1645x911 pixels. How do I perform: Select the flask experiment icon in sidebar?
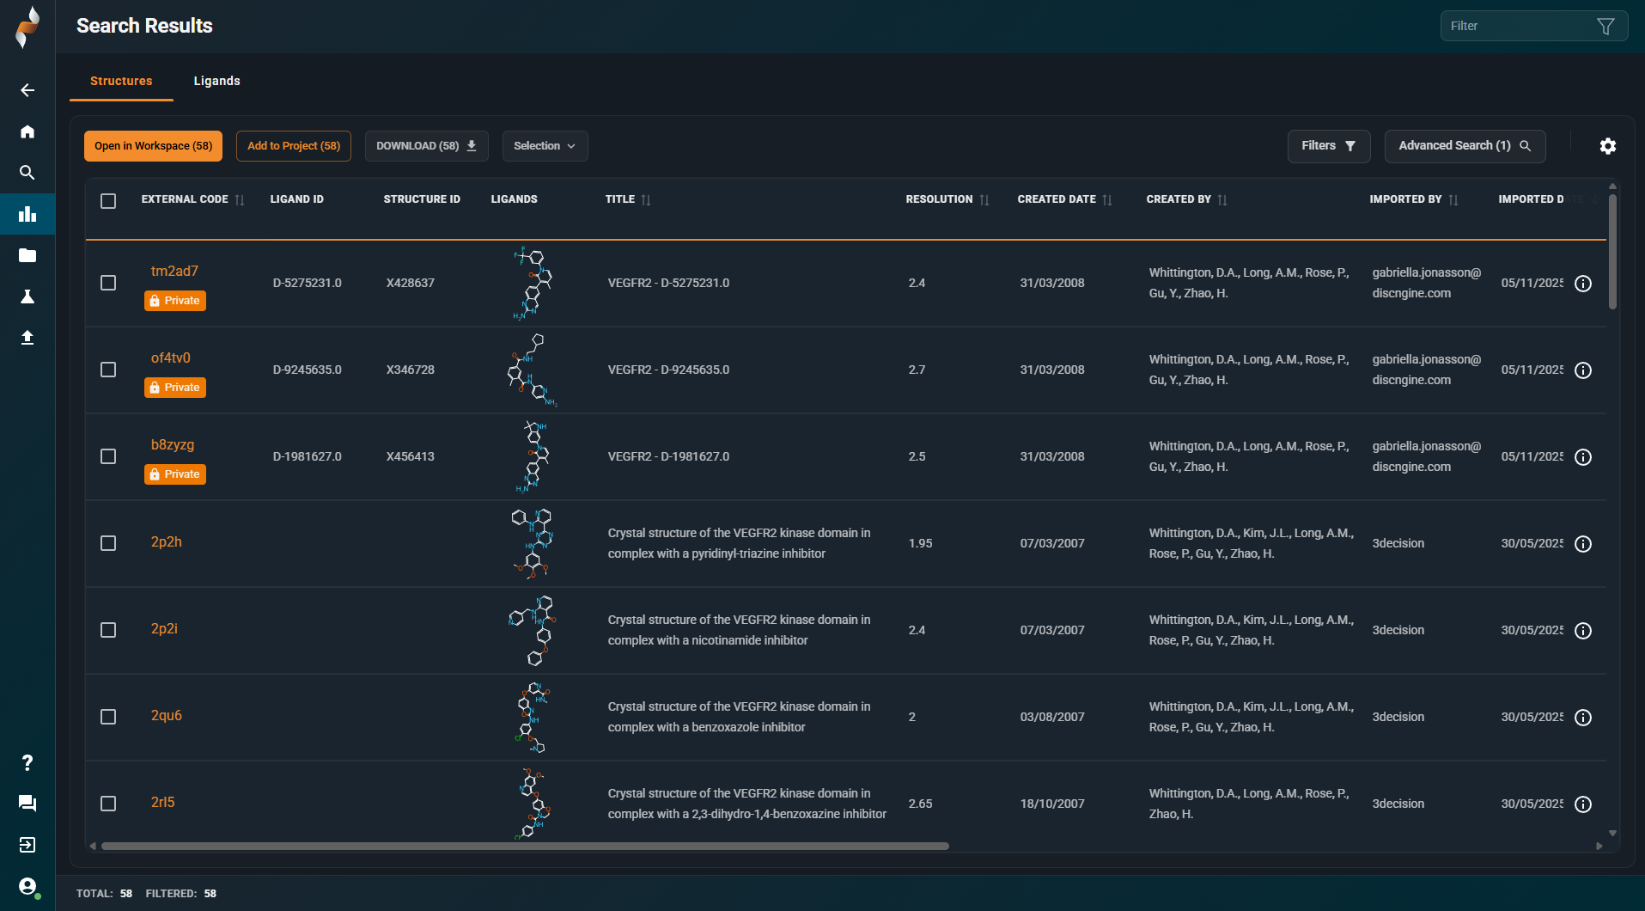(27, 297)
